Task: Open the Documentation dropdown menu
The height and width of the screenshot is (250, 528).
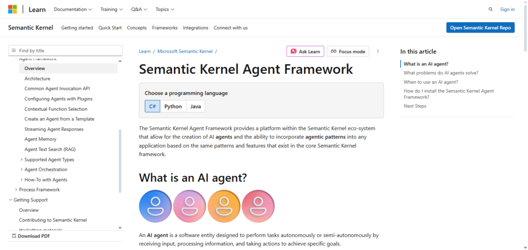Action: click(x=73, y=9)
